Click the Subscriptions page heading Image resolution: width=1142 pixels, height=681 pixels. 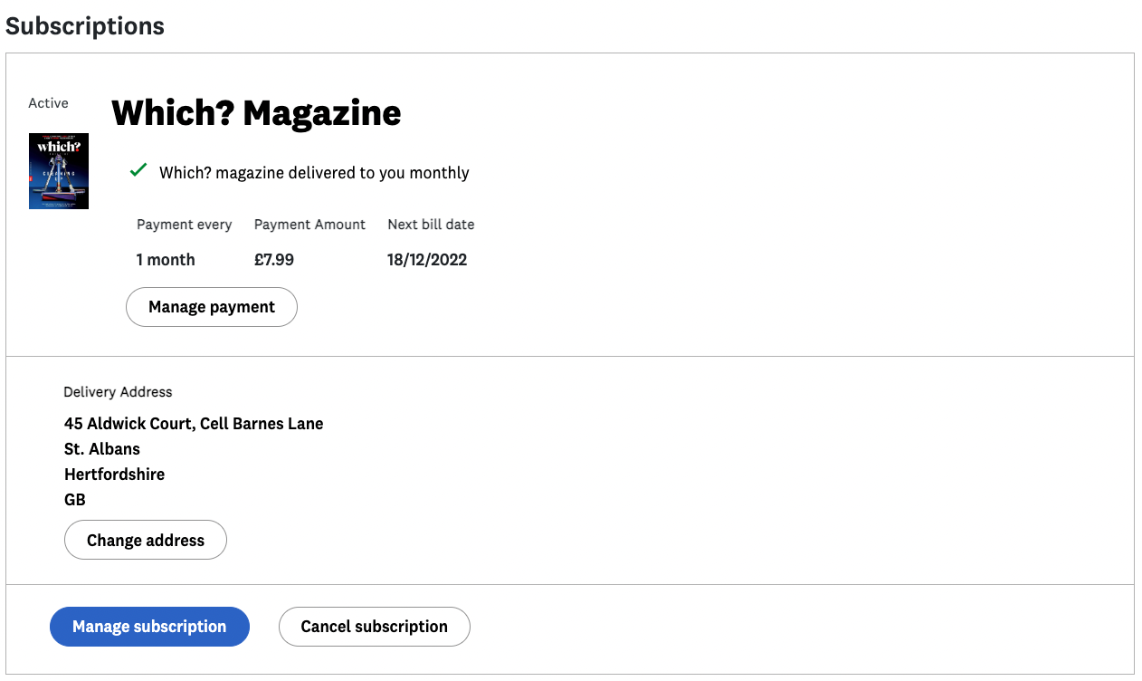point(85,26)
